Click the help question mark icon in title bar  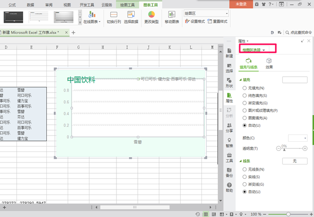coord(270,4)
